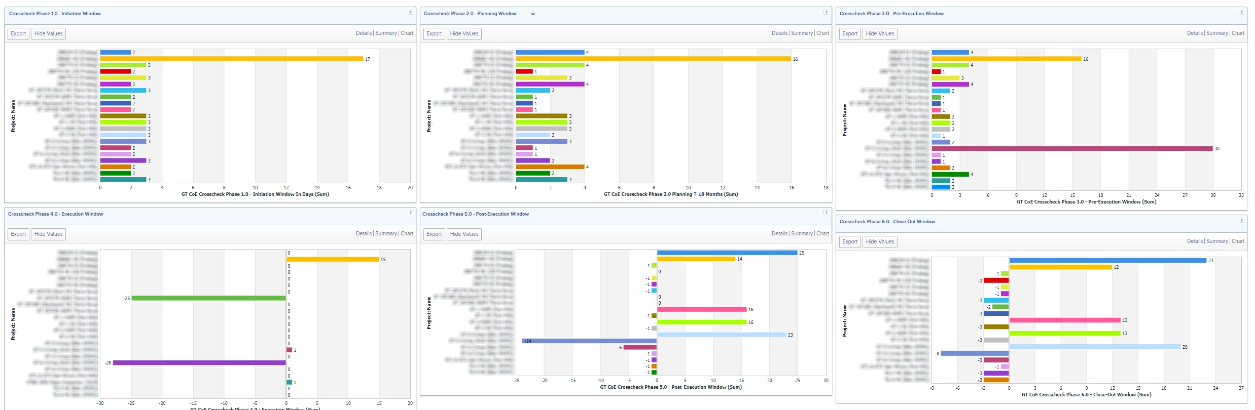Hide values in Phase 3.0 Pre-Execution chart
The image size is (1255, 410).
pyautogui.click(x=880, y=34)
